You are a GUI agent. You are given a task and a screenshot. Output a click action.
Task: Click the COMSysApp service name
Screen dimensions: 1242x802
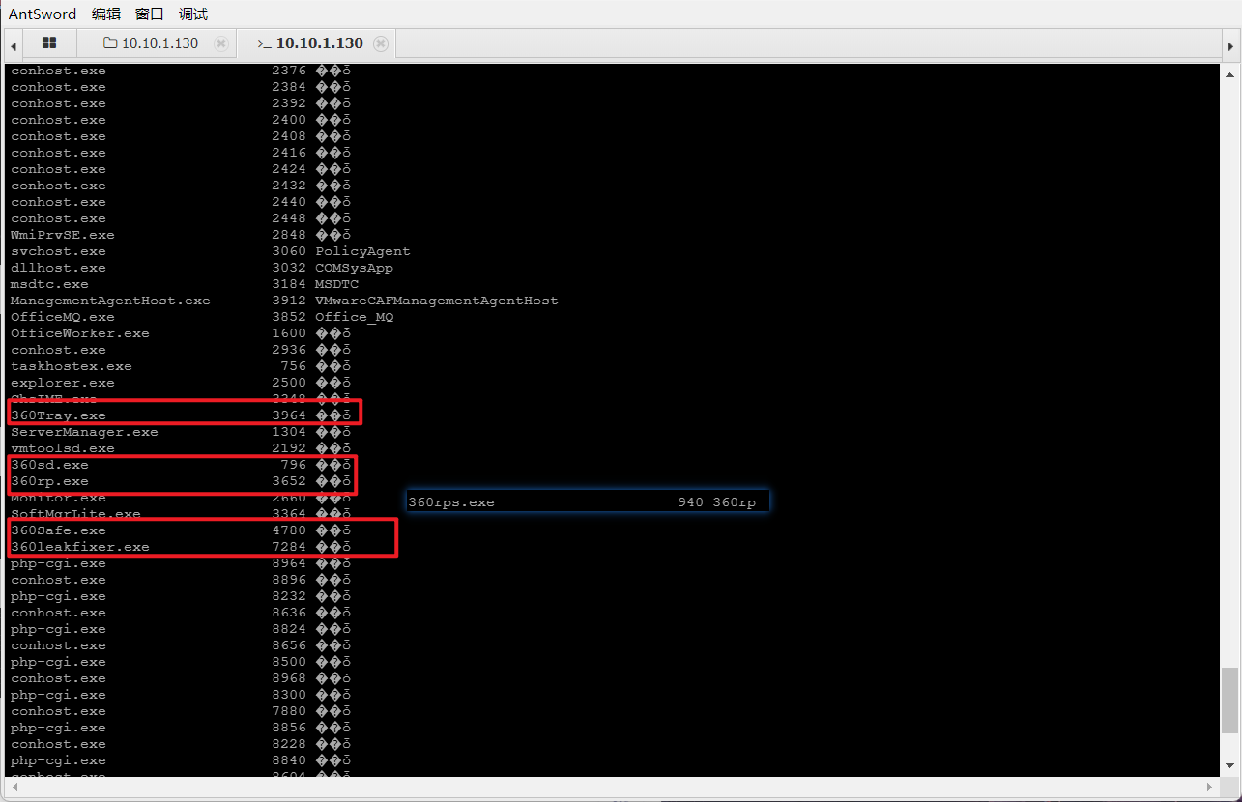pyautogui.click(x=354, y=268)
